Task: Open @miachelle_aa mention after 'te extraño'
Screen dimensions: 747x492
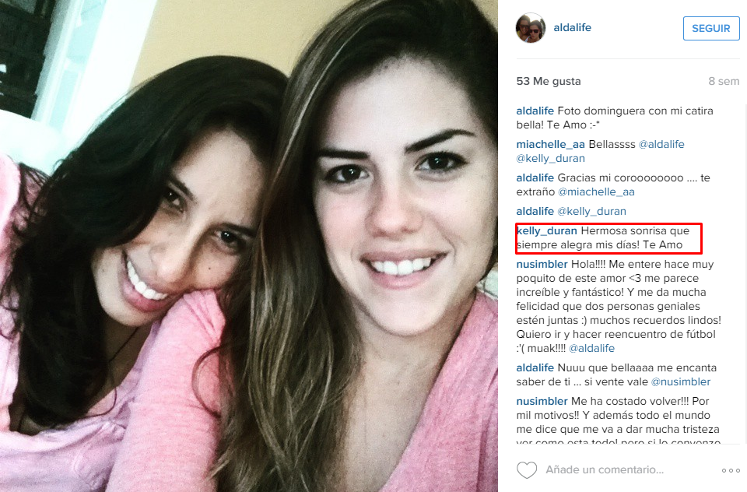Action: (x=596, y=192)
